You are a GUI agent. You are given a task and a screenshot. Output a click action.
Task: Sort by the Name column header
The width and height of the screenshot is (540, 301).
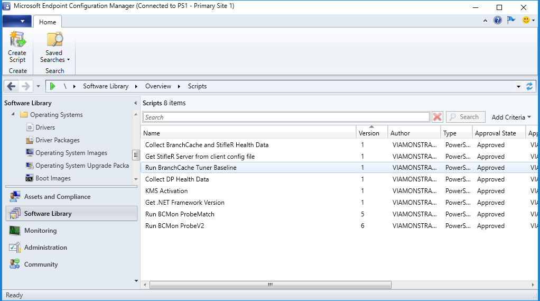pos(248,133)
